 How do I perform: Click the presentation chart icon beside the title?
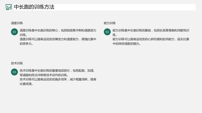tap(9, 7)
